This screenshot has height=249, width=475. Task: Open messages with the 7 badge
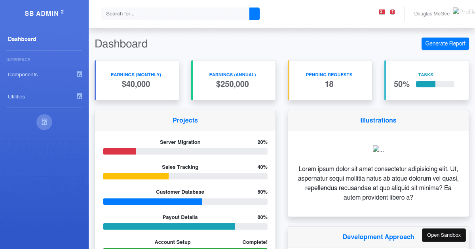pyautogui.click(x=392, y=12)
